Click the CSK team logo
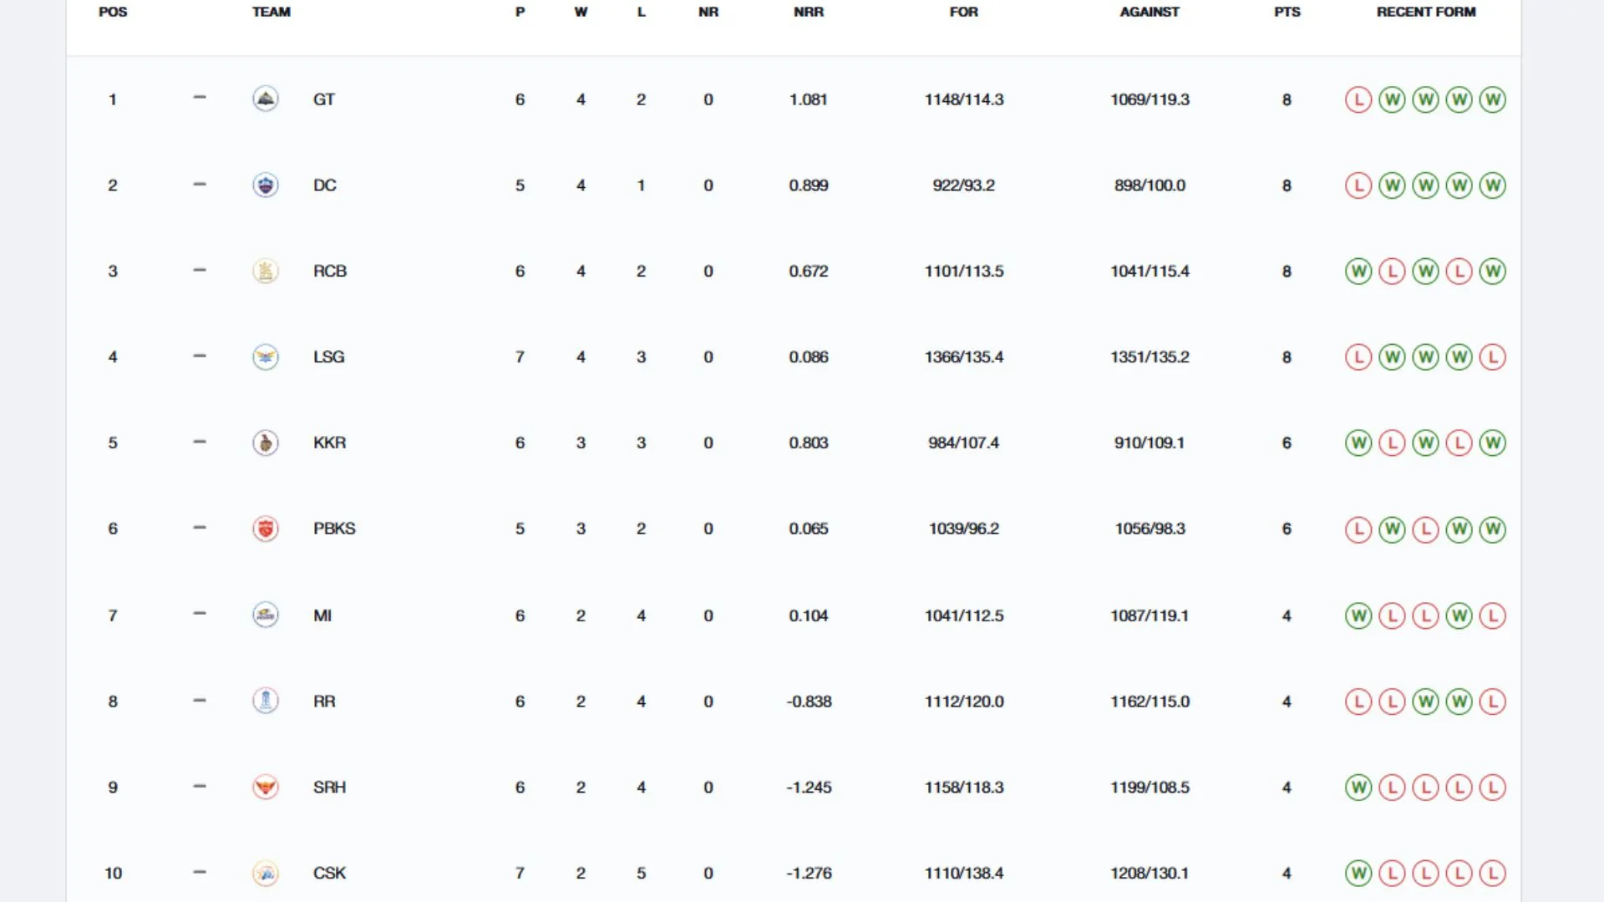 266,873
